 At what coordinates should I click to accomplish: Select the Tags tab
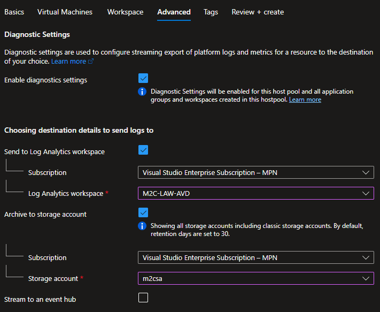coord(211,12)
